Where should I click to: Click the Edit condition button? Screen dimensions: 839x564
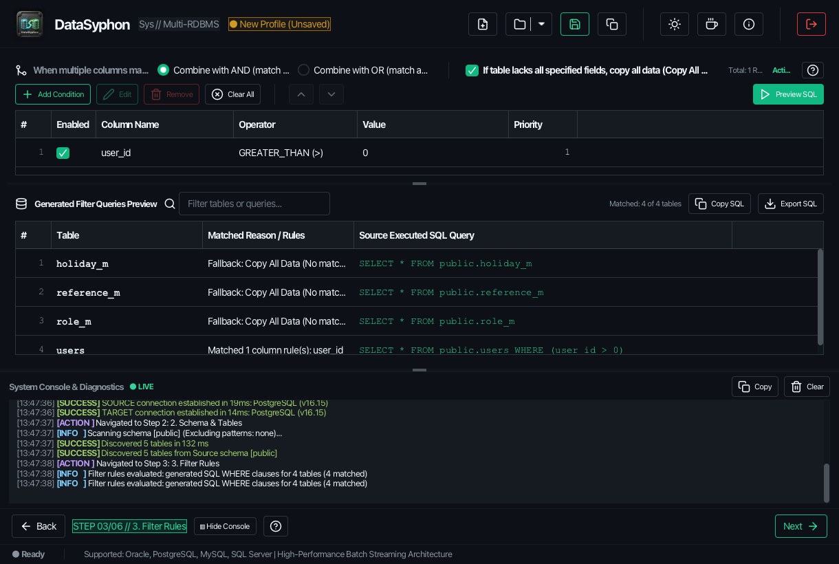click(x=117, y=94)
